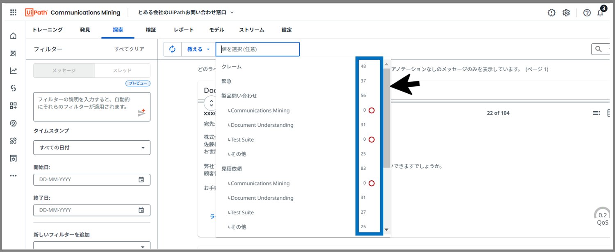Click the list view icon right of 22 of 104
This screenshot has height=252, width=615.
coord(596,113)
